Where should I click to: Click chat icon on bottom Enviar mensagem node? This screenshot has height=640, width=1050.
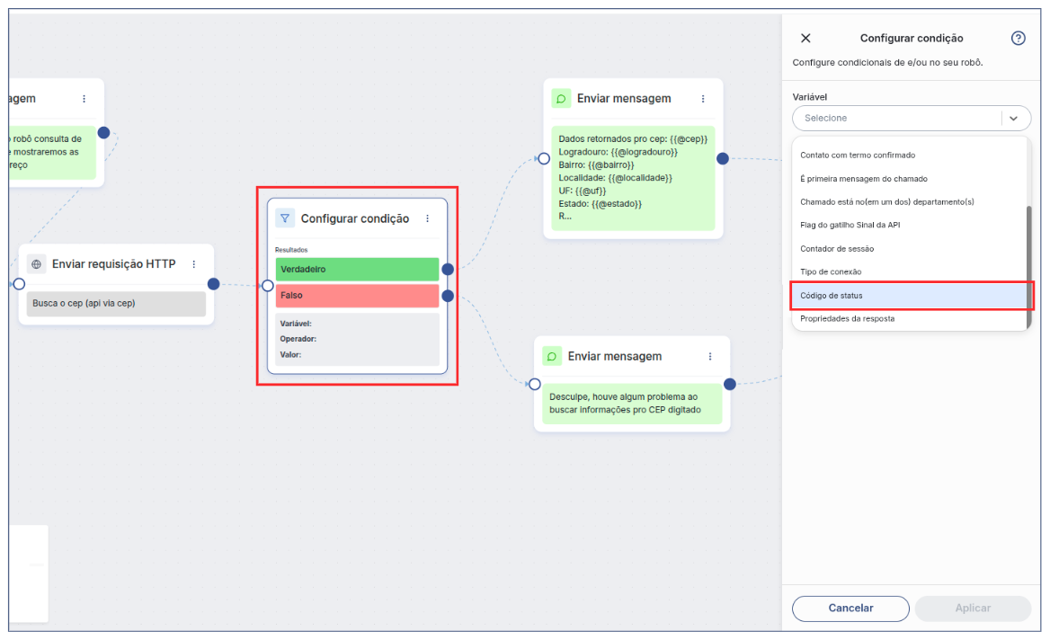pyautogui.click(x=552, y=357)
